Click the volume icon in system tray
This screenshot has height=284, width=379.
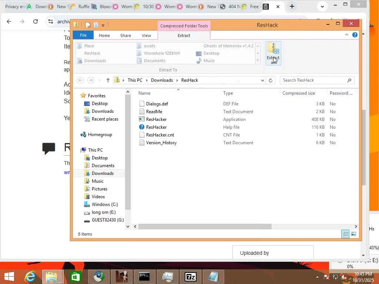pos(344,277)
